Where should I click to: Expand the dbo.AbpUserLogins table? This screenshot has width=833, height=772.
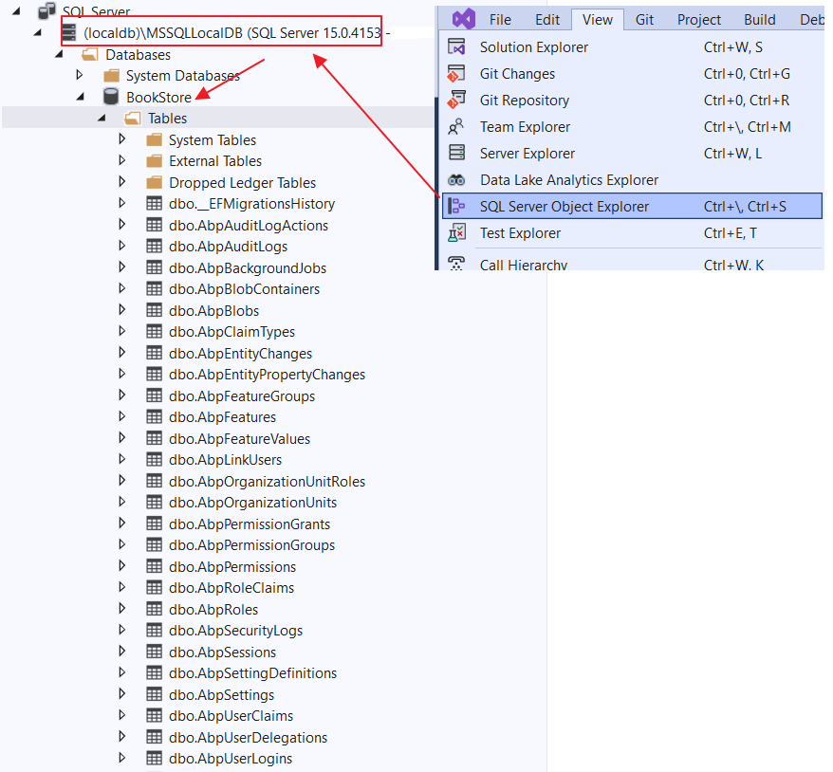(x=121, y=758)
